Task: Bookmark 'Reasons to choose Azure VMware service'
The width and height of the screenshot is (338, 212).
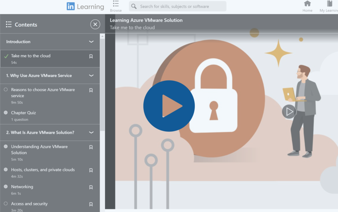Action: point(91,90)
